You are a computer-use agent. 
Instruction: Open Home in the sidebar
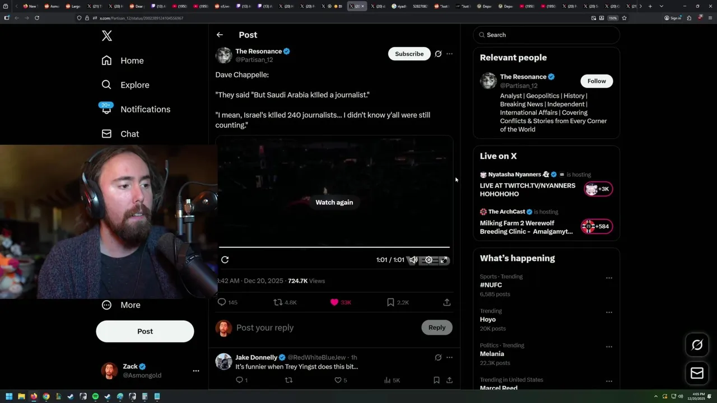coord(123,60)
